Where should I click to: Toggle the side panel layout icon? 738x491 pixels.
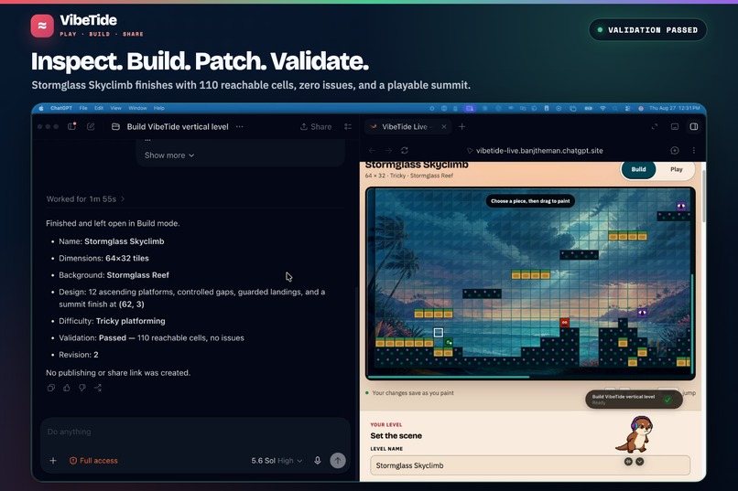click(x=694, y=126)
